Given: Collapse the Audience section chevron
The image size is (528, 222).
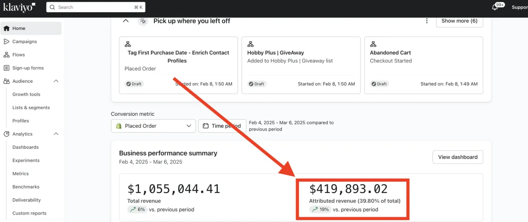Looking at the screenshot, I should coord(56,81).
